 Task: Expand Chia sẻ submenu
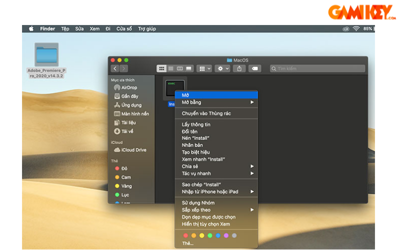(x=216, y=166)
